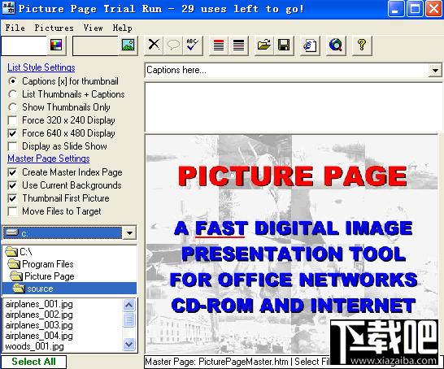
Task: Click the Select All button
Action: (x=33, y=362)
